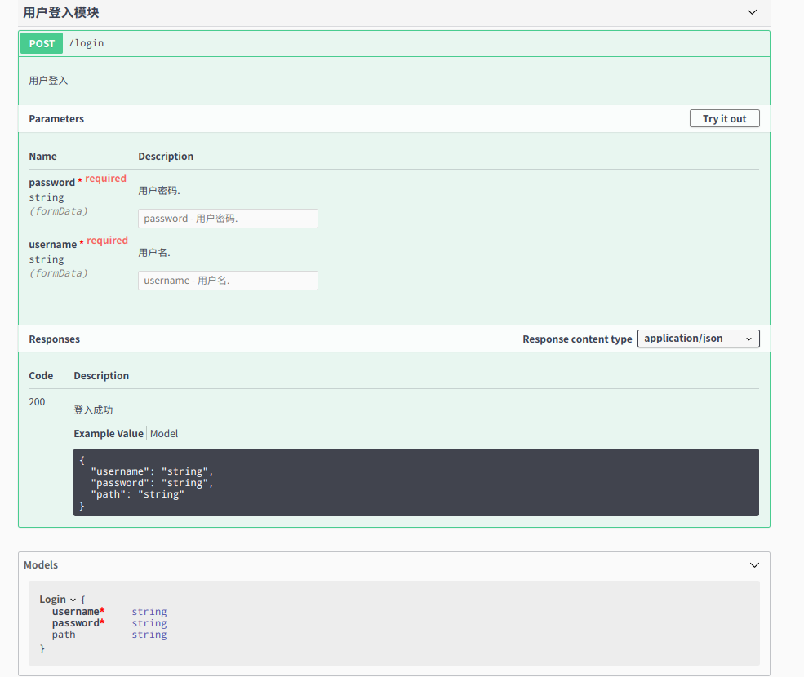Switch to the Model tab
804x677 pixels.
[x=164, y=433]
